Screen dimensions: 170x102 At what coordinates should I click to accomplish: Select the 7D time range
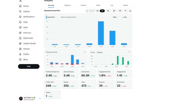pos(102,11)
